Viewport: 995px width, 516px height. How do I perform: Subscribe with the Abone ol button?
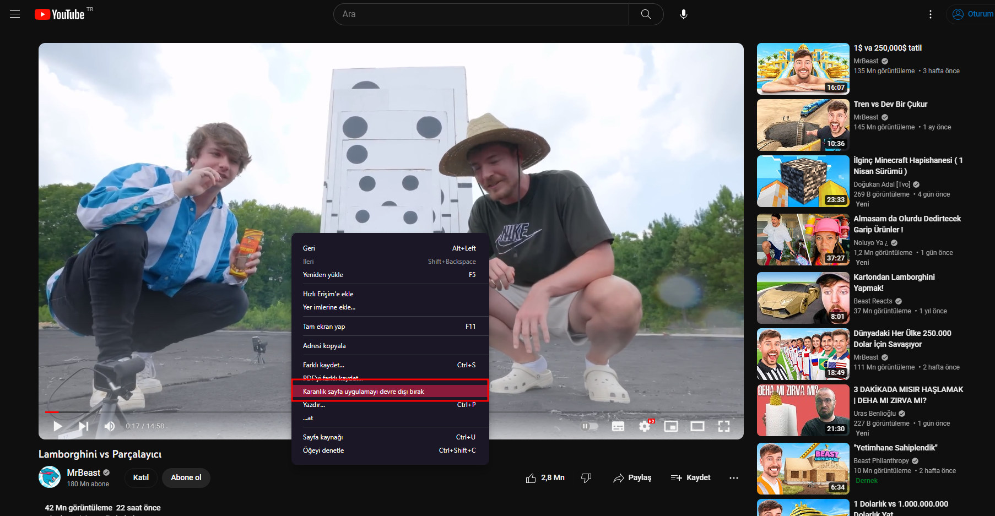[x=186, y=478]
